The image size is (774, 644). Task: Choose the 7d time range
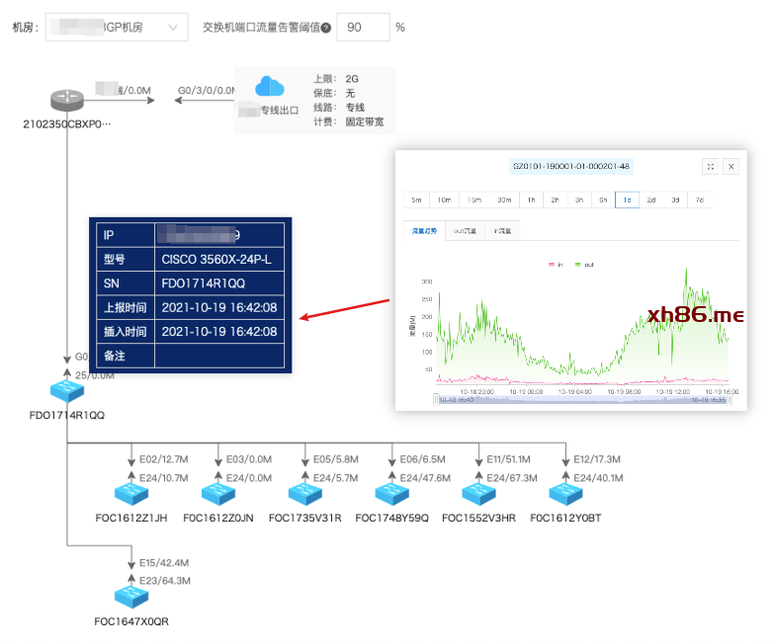(x=699, y=200)
